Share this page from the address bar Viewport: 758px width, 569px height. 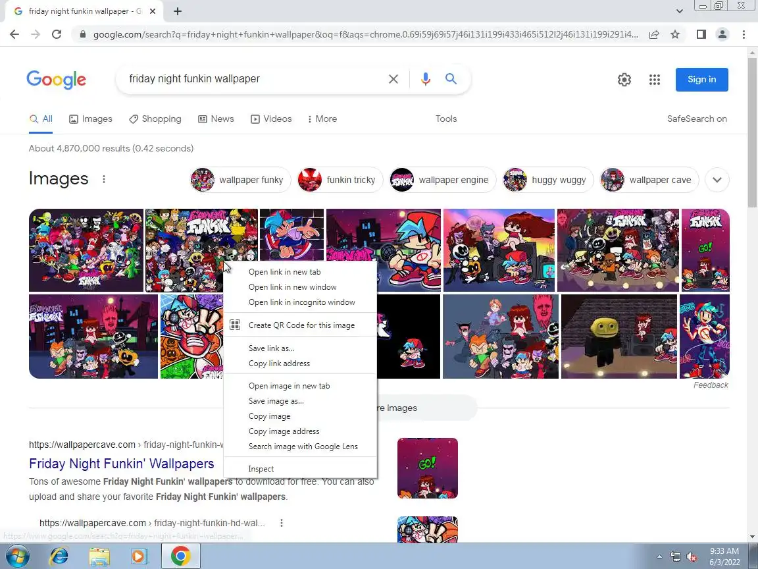[654, 34]
